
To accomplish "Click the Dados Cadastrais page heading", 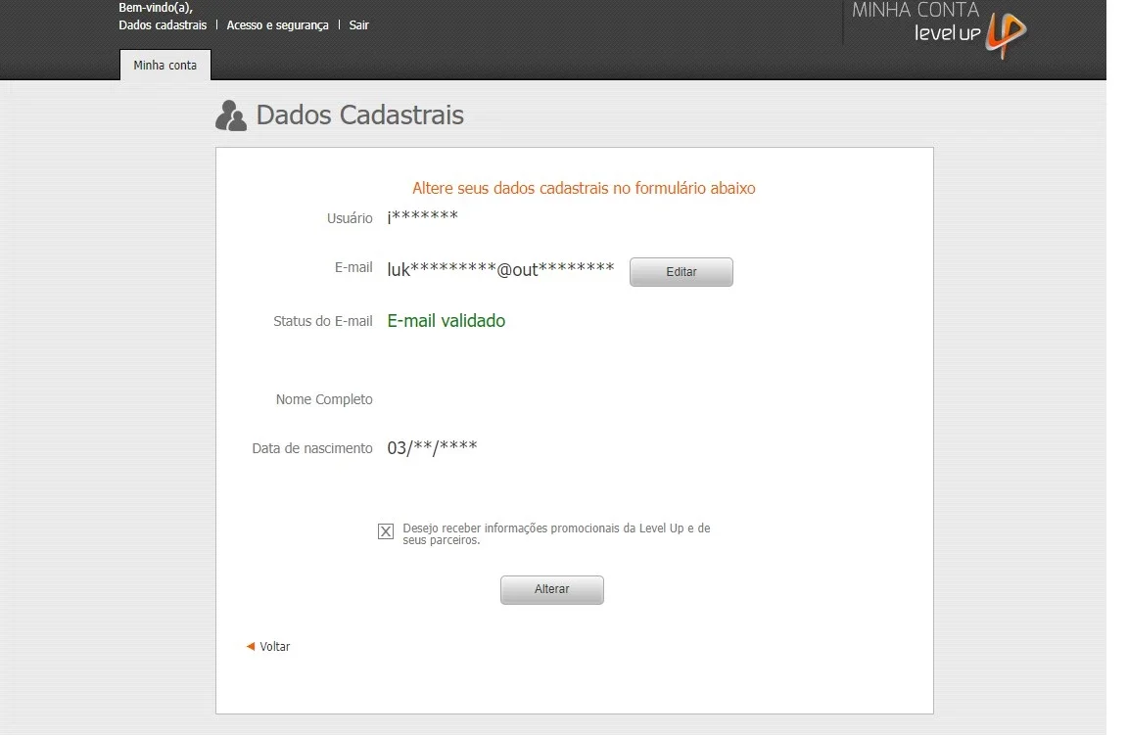I will pos(359,115).
